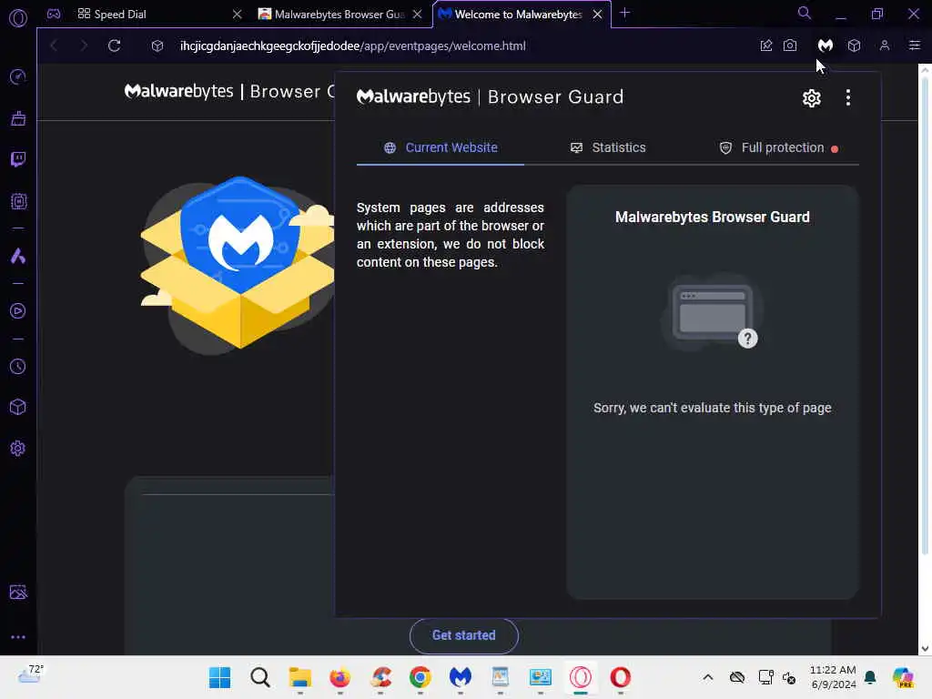
Task: Close the Speed Dial tab
Action: [x=238, y=14]
